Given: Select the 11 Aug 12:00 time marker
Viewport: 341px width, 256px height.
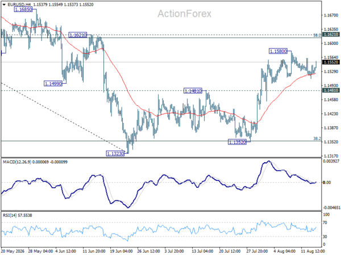Looking at the screenshot, I should [313, 251].
